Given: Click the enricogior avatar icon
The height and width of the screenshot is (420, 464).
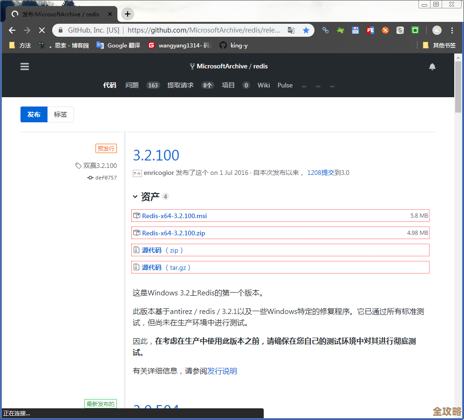Looking at the screenshot, I should tap(137, 173).
